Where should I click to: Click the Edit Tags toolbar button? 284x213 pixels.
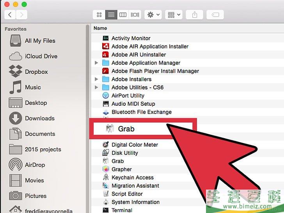(215, 15)
